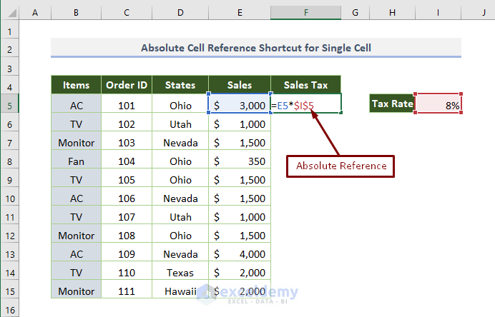Click the 'Items' header cell
The width and height of the screenshot is (495, 317).
76,85
